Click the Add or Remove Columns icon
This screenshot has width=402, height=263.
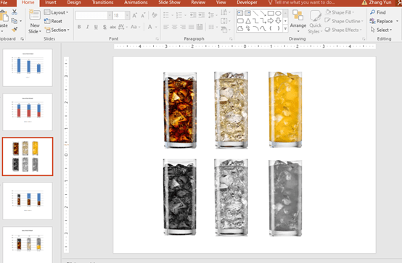[211, 27]
